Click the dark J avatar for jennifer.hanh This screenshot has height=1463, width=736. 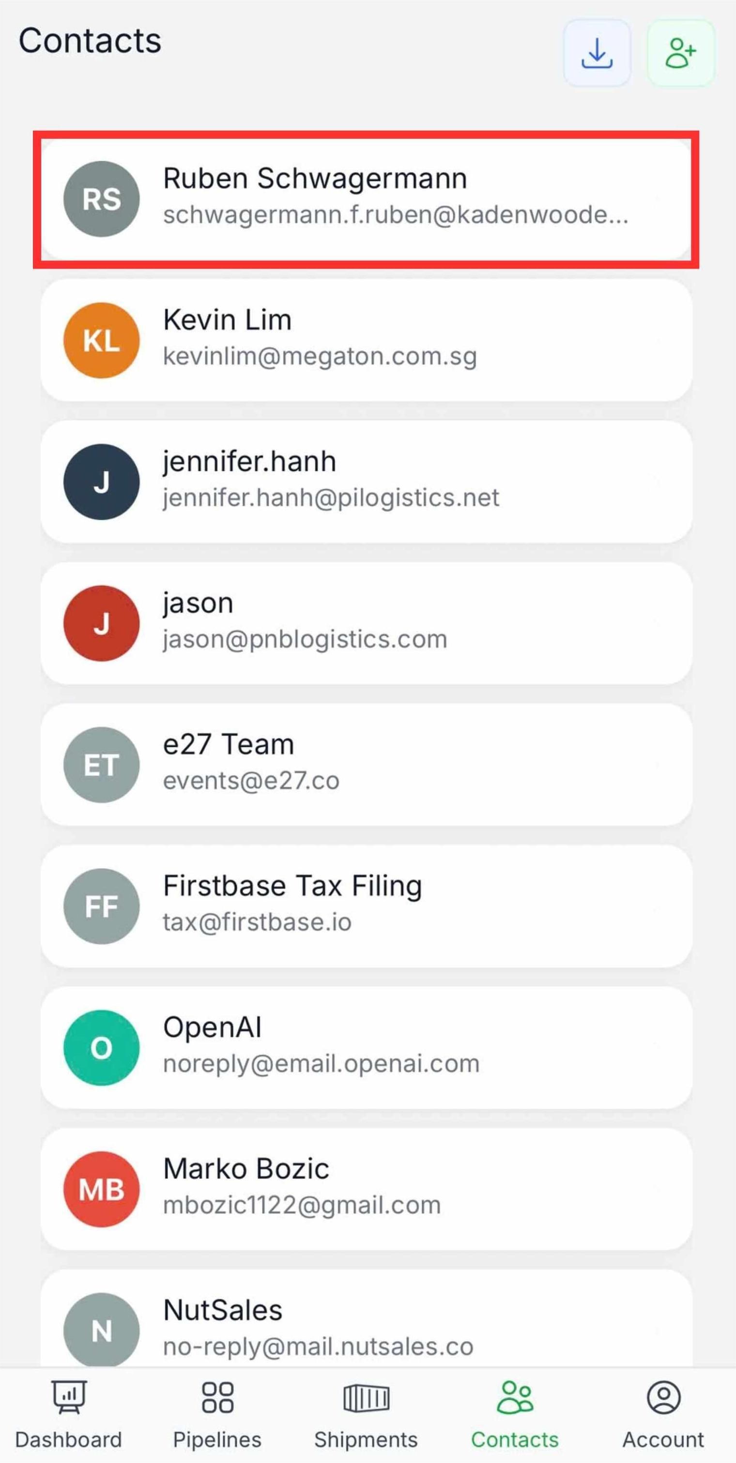pos(101,482)
